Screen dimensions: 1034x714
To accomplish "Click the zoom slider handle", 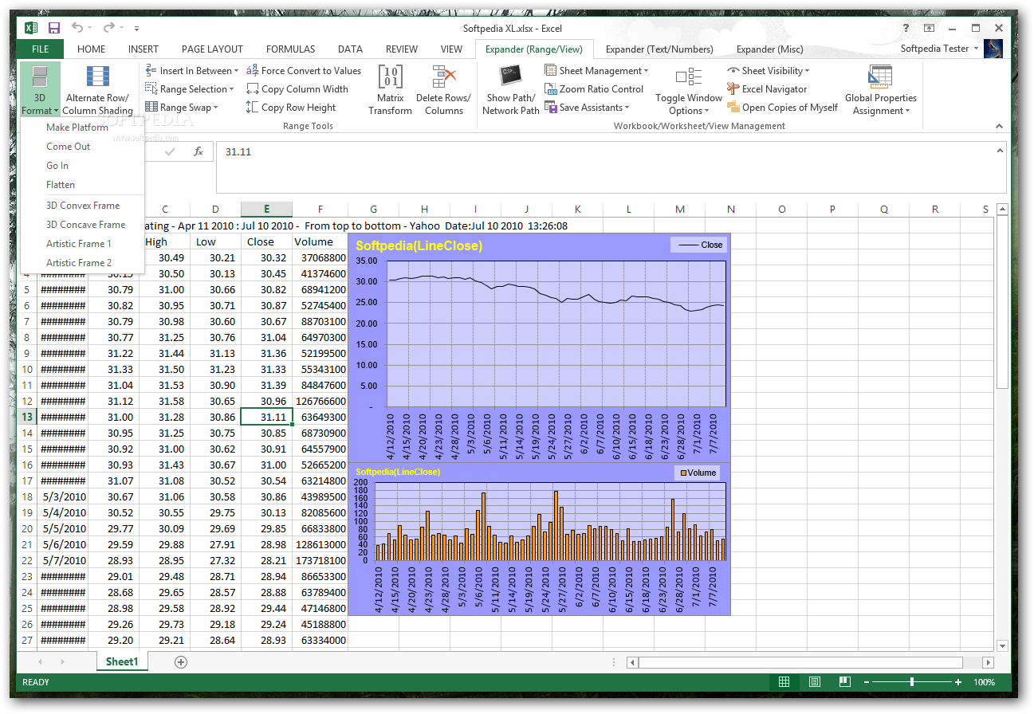I will [x=911, y=682].
